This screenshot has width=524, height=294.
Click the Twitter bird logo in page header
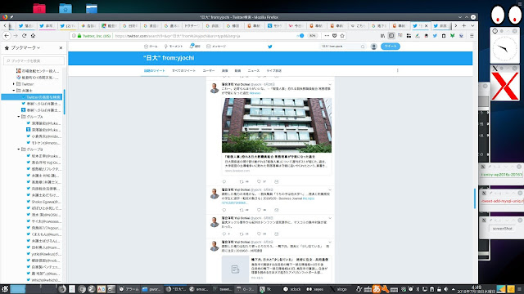(x=270, y=47)
